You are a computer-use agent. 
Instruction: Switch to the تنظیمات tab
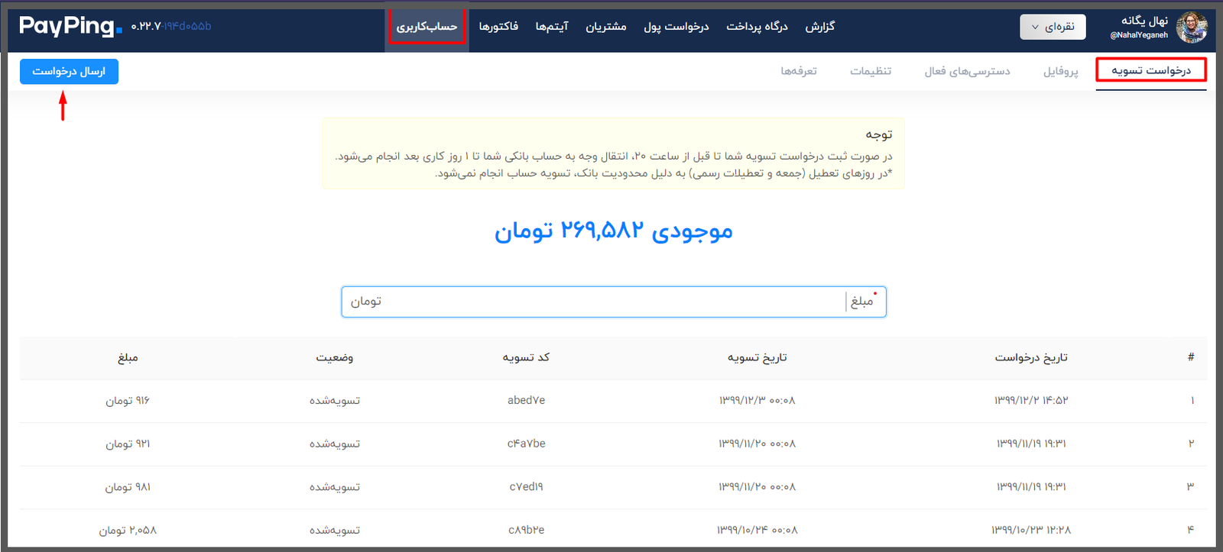click(x=871, y=71)
